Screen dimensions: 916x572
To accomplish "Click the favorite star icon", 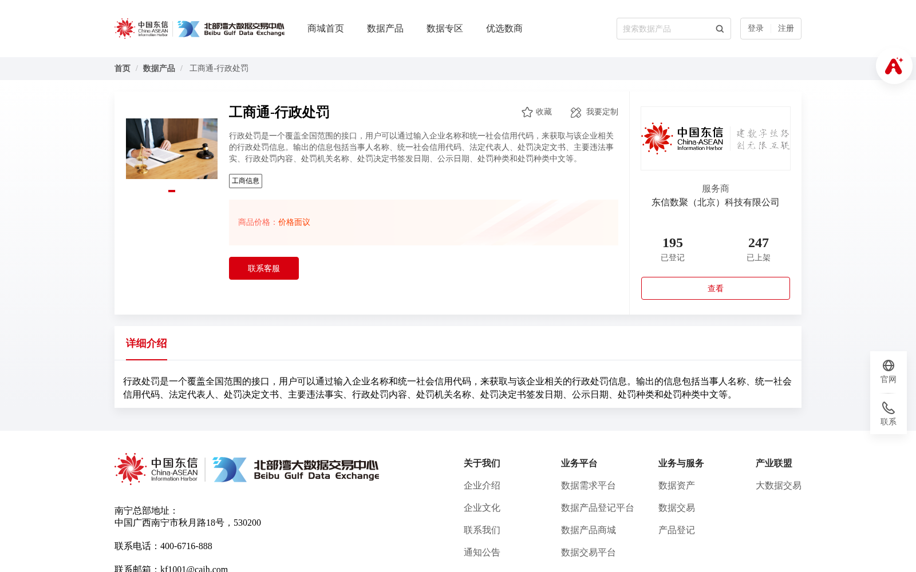I will click(527, 112).
